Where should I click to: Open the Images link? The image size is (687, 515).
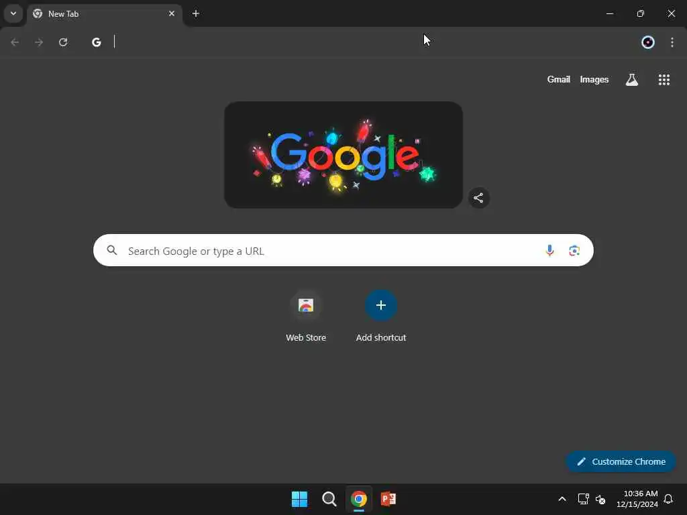click(x=594, y=79)
